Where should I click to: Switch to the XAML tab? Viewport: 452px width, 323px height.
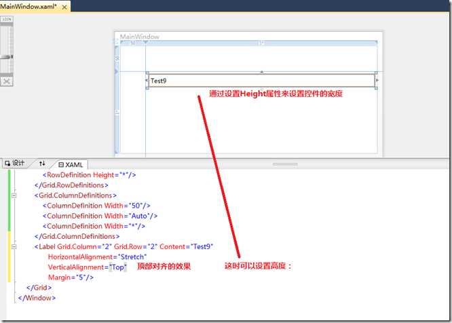tap(71, 164)
